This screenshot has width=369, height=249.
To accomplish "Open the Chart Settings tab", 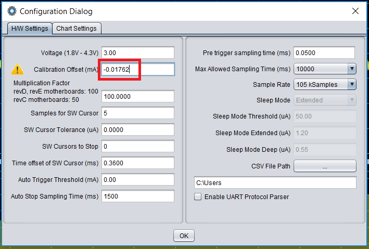I will pyautogui.click(x=77, y=29).
